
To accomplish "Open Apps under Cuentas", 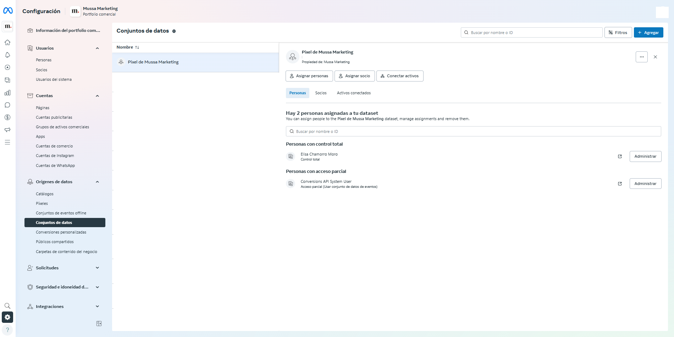I will pos(40,136).
